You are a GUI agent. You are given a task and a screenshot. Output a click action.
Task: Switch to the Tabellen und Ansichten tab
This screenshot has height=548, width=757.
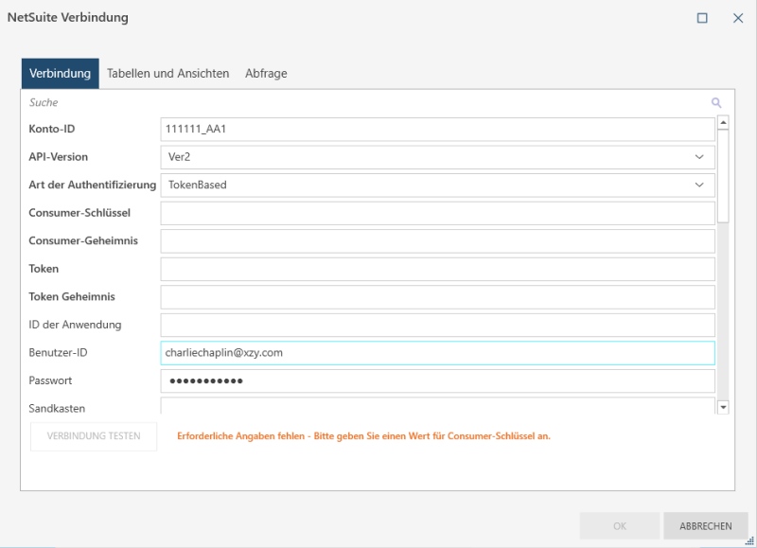pos(167,74)
